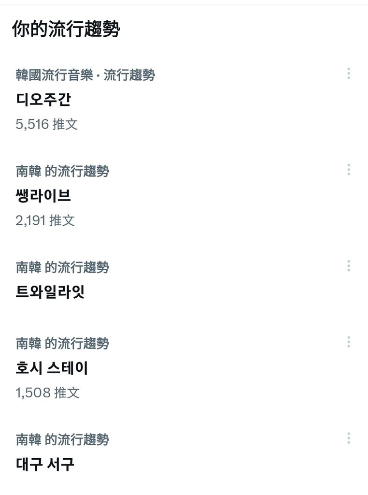Click 南韓 的流行趨勢 label above 쌩라이브
The width and height of the screenshot is (368, 495).
pyautogui.click(x=62, y=171)
